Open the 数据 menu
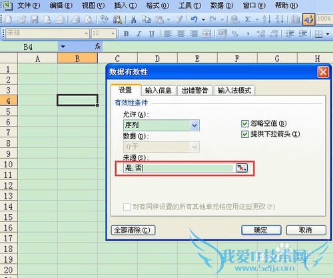The width and height of the screenshot is (333, 278). pyautogui.click(x=222, y=5)
